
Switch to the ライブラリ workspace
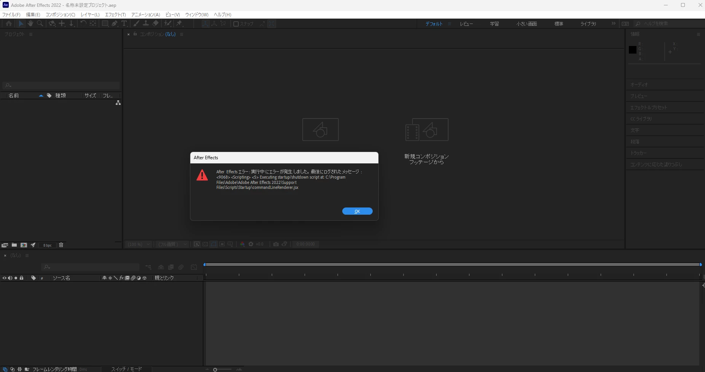coord(588,24)
